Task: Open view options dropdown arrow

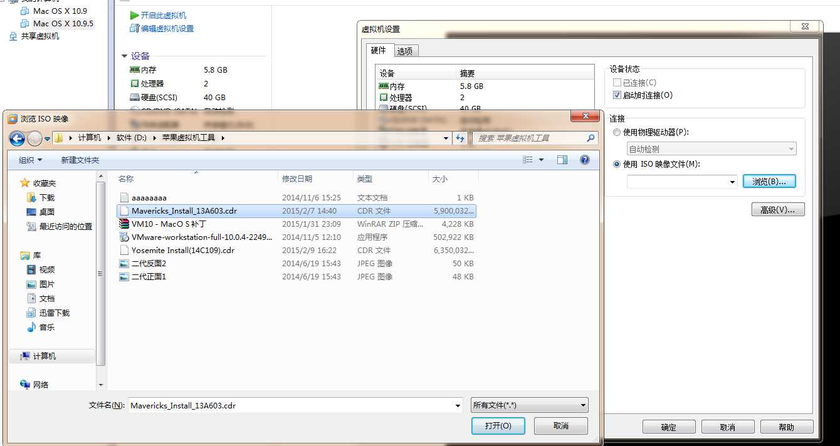Action: (542, 160)
